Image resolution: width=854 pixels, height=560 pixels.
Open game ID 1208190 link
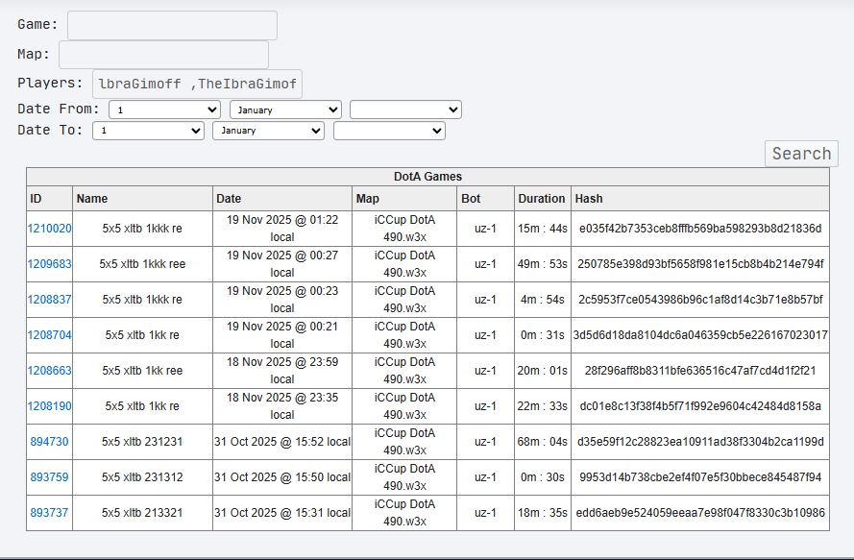[49, 406]
